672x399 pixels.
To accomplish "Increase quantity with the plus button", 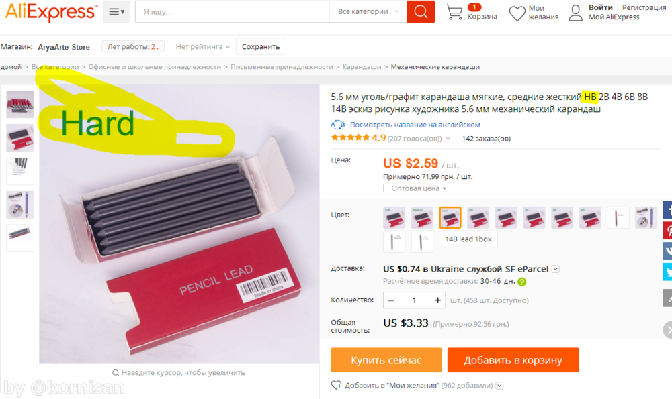I will 437,300.
